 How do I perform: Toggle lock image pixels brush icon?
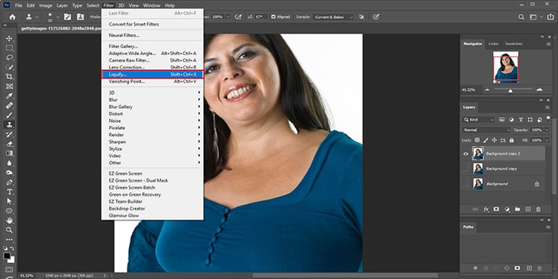point(486,140)
